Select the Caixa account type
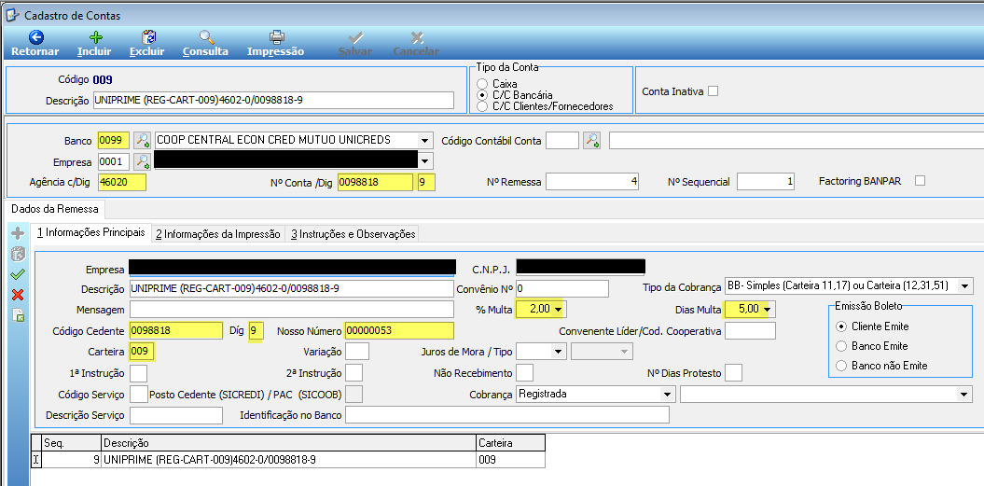This screenshot has width=984, height=486. [482, 84]
